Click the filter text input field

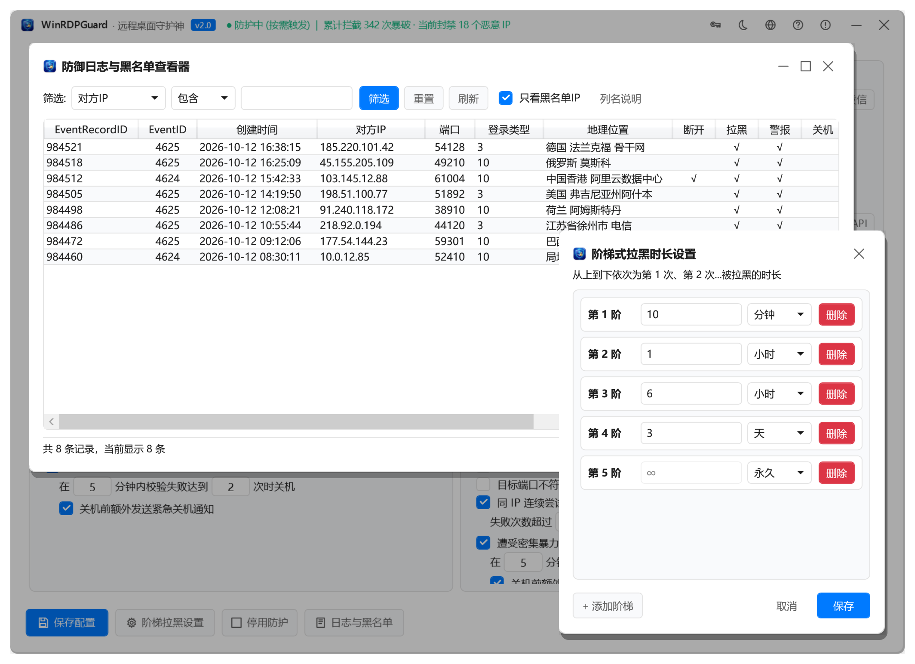pos(297,98)
